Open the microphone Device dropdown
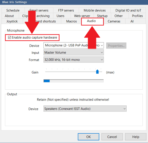 click(x=74, y=45)
